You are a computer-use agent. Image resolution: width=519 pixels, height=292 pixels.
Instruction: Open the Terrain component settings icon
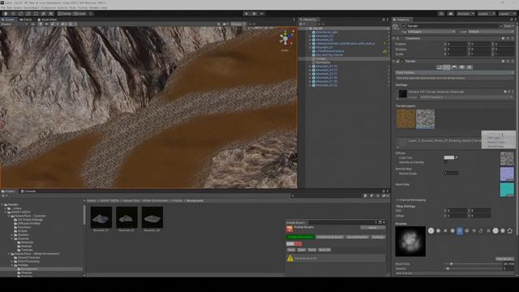[x=508, y=62]
